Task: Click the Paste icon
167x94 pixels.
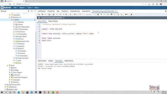Action: click(x=66, y=15)
